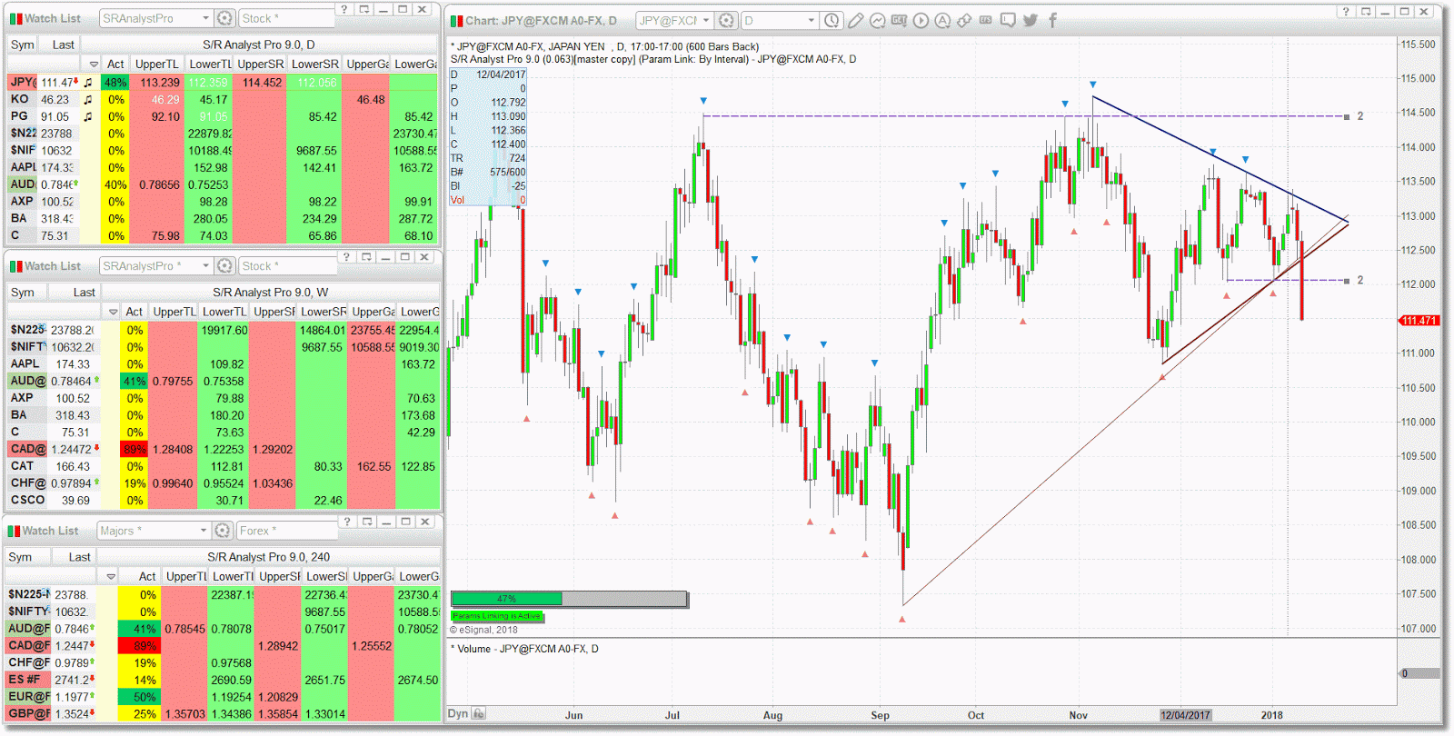Click the GET icon in chart toolbar
This screenshot has width=1454, height=736.
tap(899, 20)
